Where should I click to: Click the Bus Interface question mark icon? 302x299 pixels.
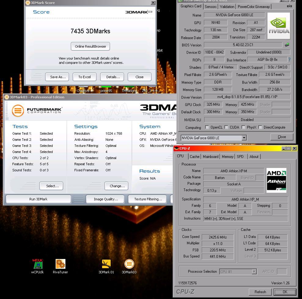pos(289,60)
